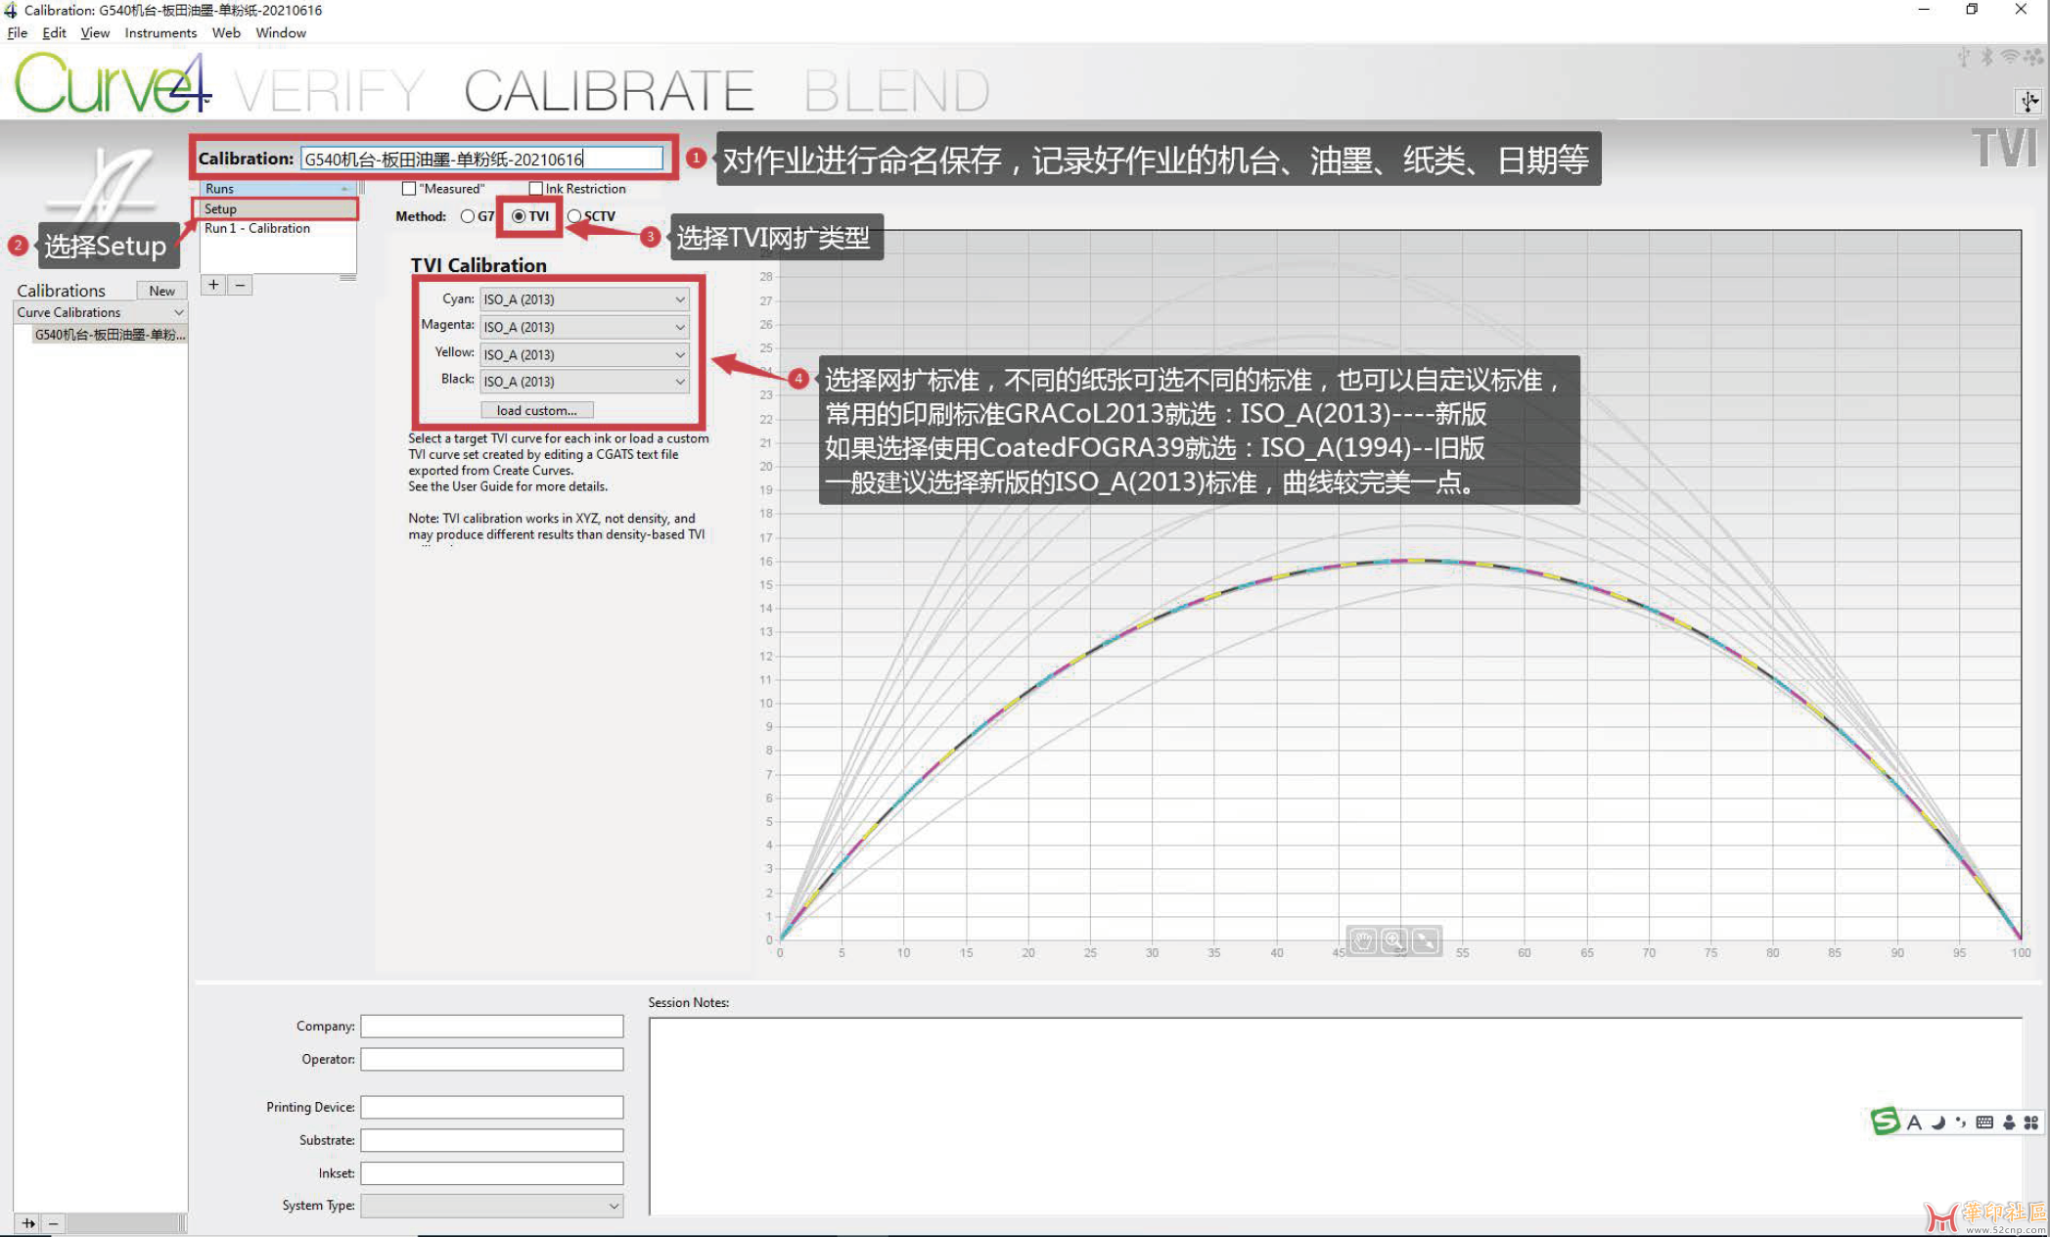The height and width of the screenshot is (1237, 2050).
Task: Click the Company input field
Action: pyautogui.click(x=491, y=1026)
